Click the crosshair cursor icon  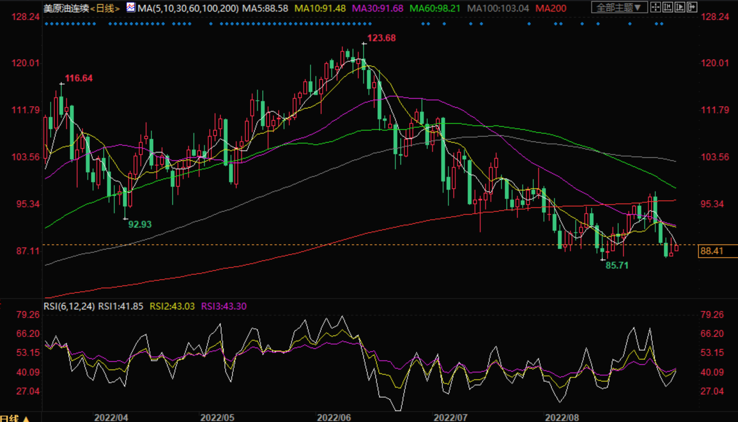(655, 7)
